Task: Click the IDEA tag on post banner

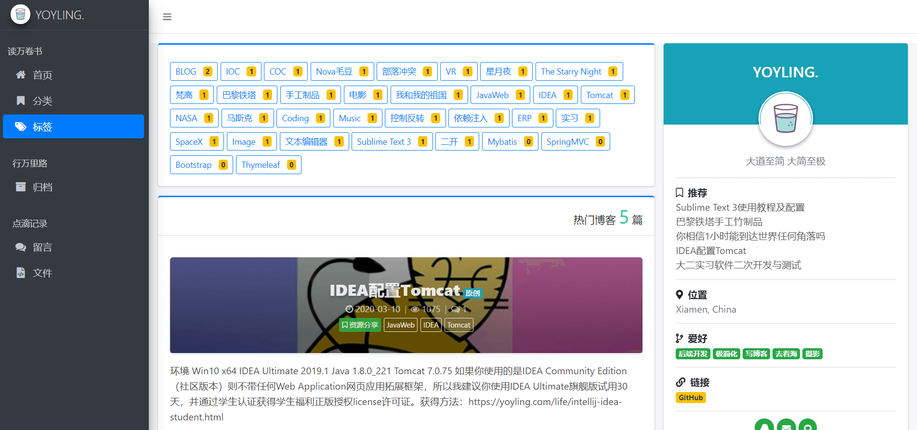Action: pos(431,325)
